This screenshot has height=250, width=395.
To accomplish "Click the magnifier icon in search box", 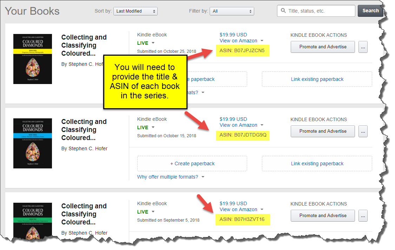I will [283, 11].
